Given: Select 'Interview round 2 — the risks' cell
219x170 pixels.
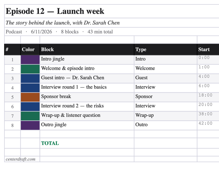Looking at the screenshot, I should (x=87, y=107).
